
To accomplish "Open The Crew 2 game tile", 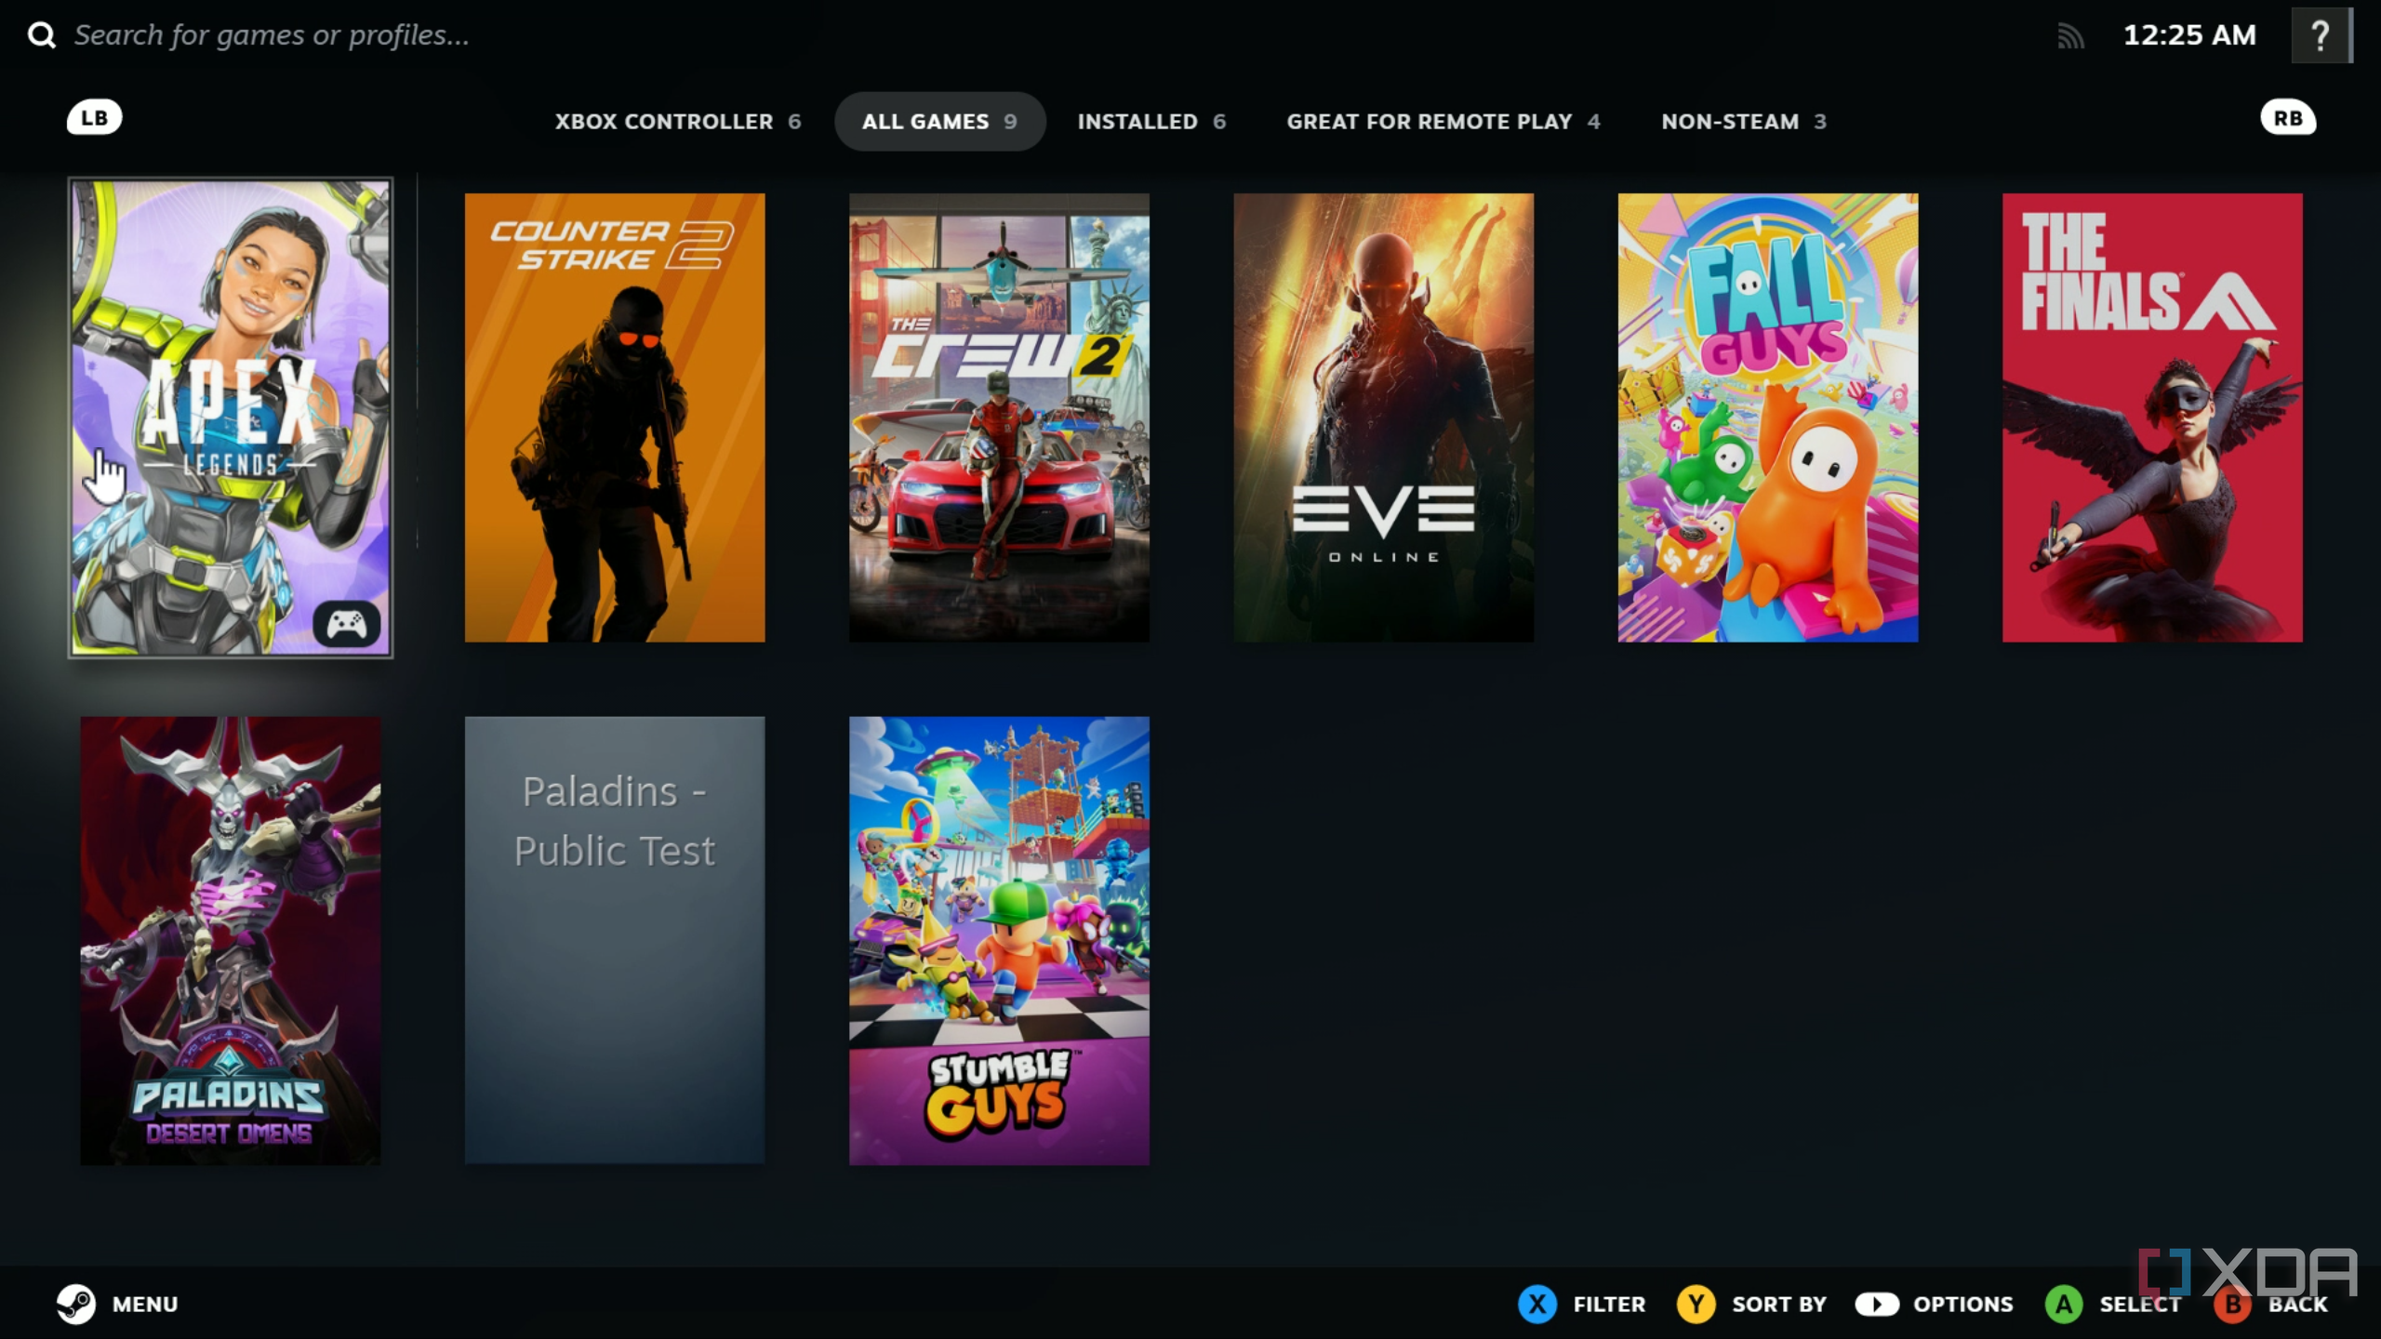I will click(999, 417).
